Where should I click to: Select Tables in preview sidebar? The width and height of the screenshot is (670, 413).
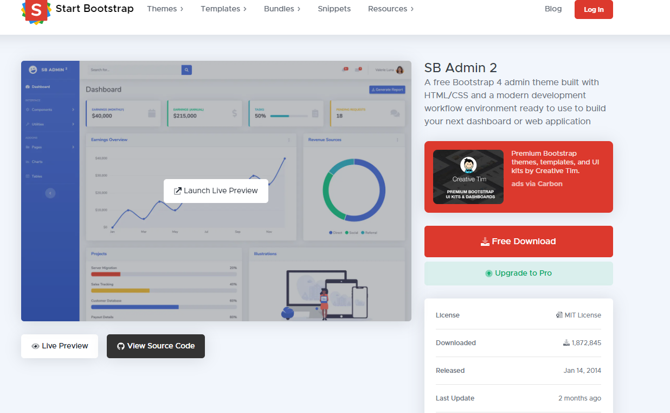coord(34,176)
